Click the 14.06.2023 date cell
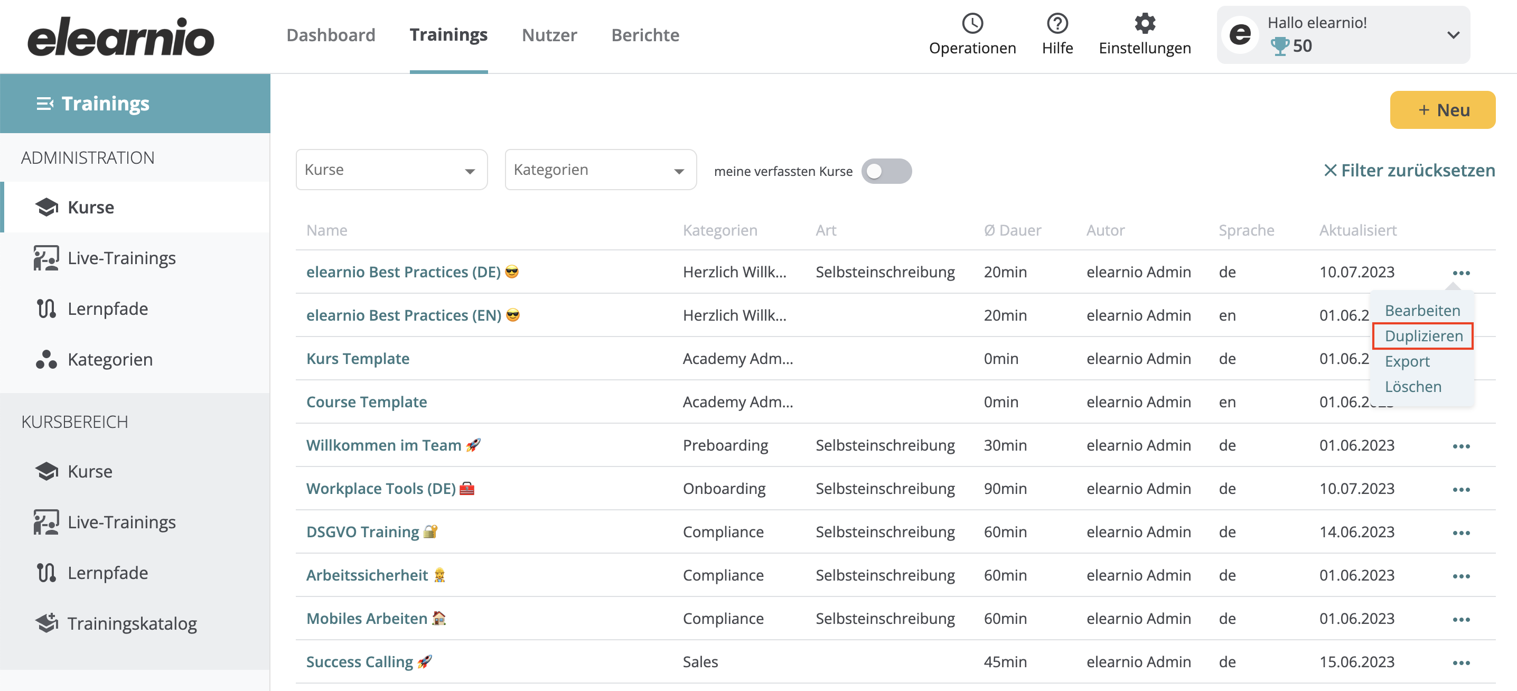 coord(1357,532)
